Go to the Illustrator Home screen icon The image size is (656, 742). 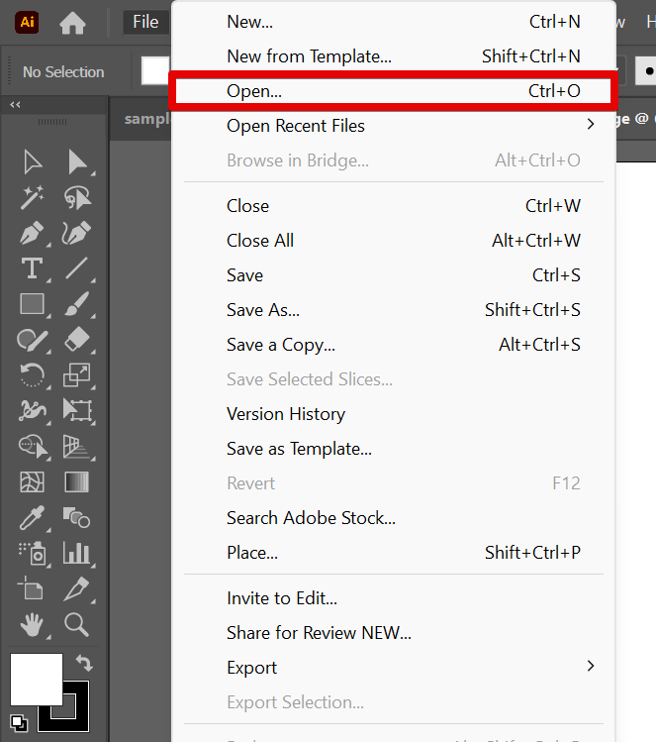pyautogui.click(x=72, y=22)
